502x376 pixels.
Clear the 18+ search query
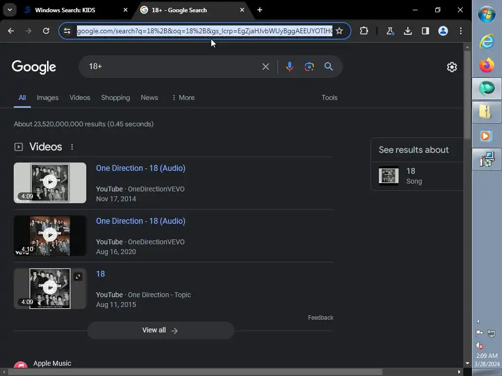tap(265, 67)
